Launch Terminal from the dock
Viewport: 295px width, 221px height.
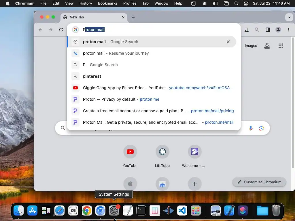point(141,210)
